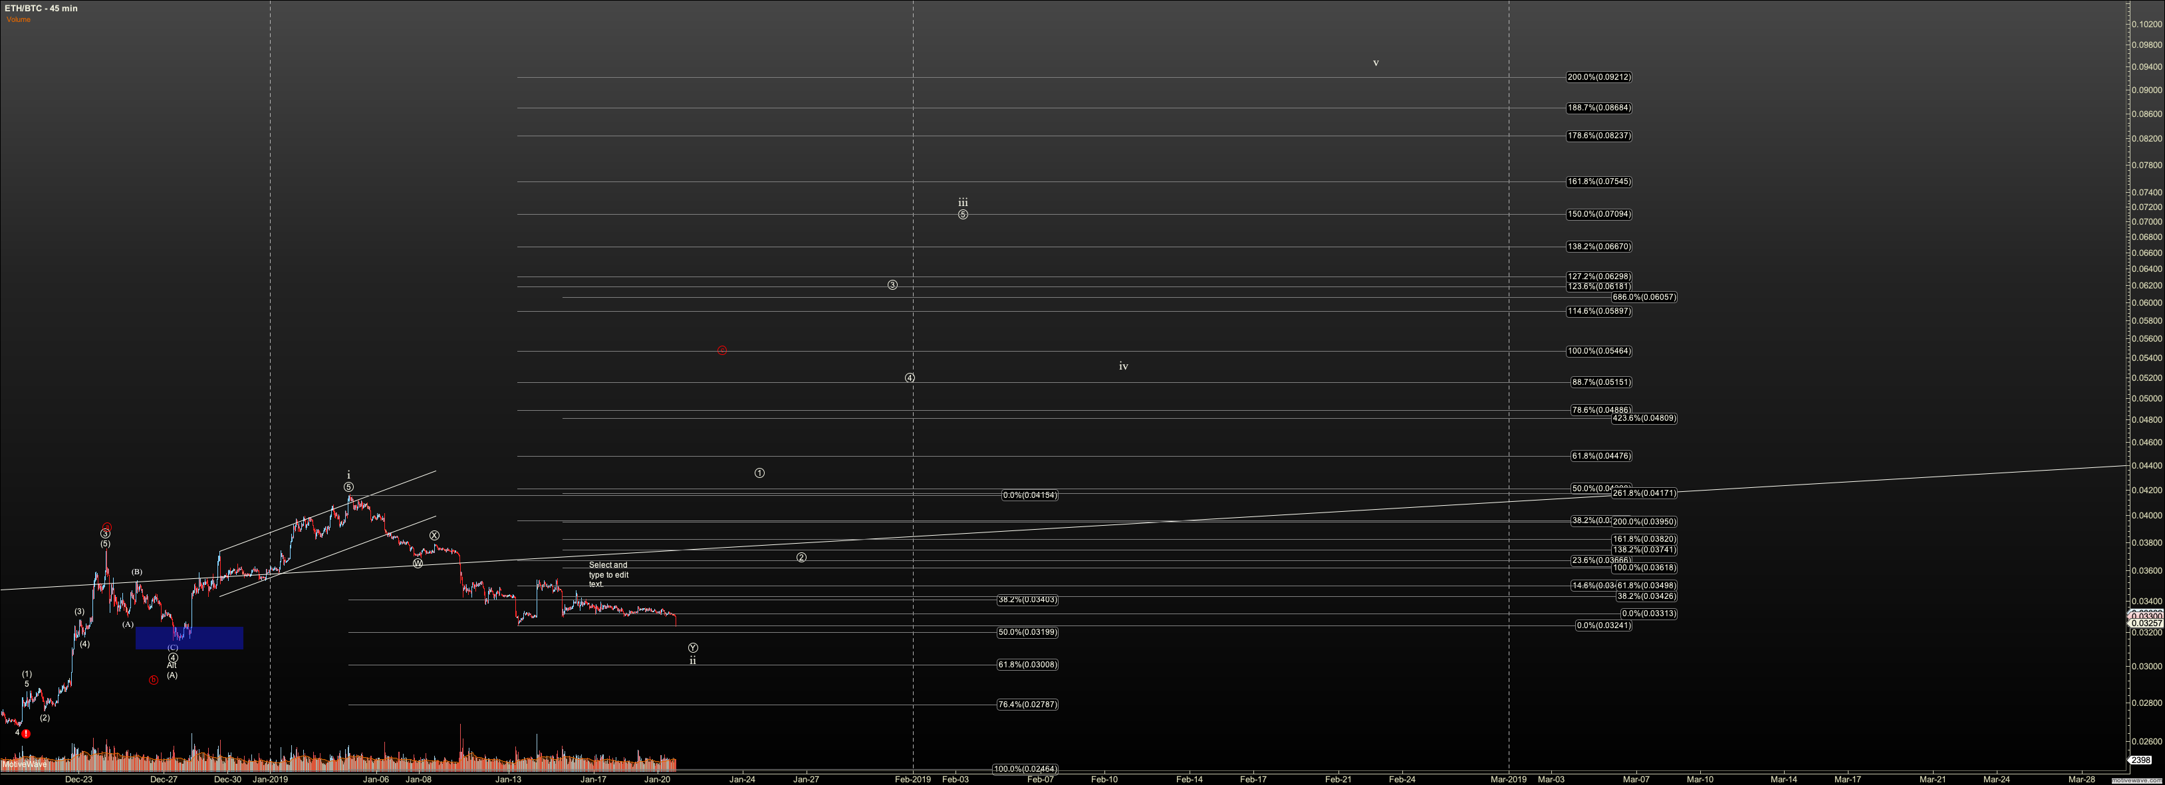The width and height of the screenshot is (2165, 785).
Task: Click the 88.7%(0.05151) Fibonacci label
Action: [x=1601, y=382]
